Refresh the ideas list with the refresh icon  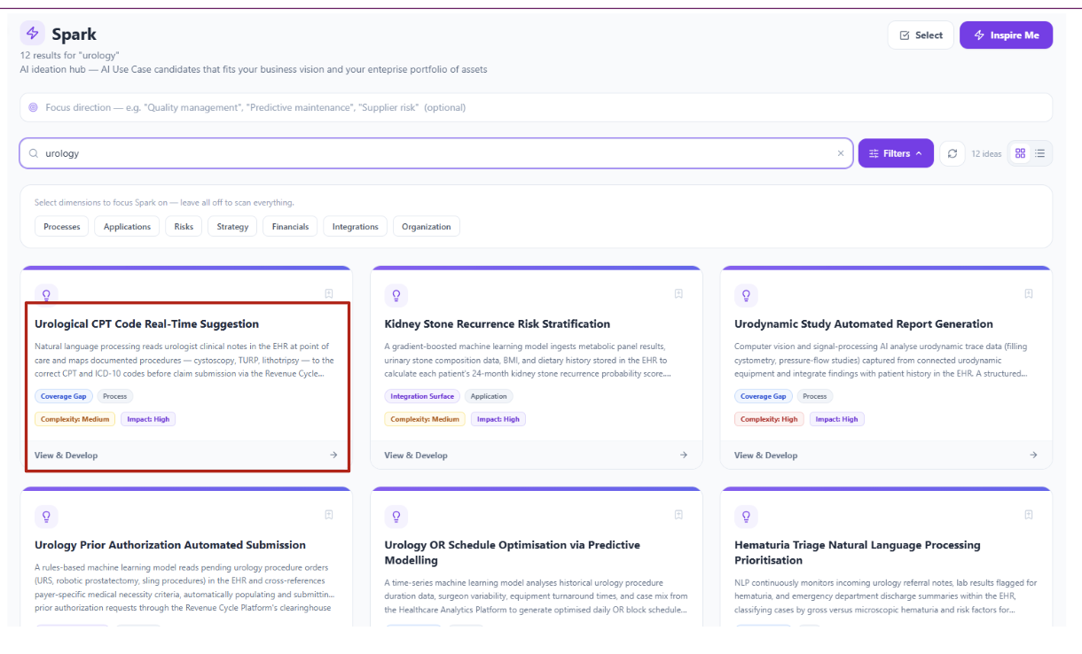click(x=953, y=153)
